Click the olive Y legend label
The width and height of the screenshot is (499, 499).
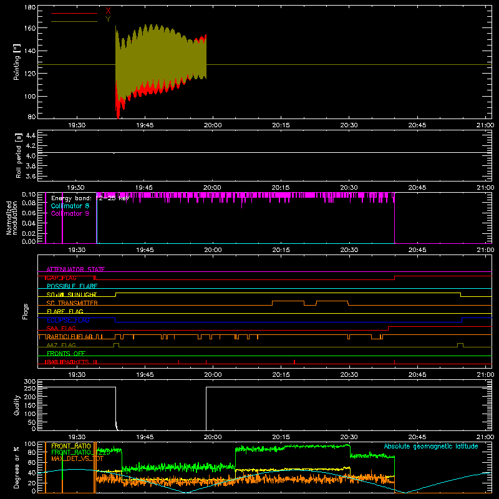[x=108, y=19]
